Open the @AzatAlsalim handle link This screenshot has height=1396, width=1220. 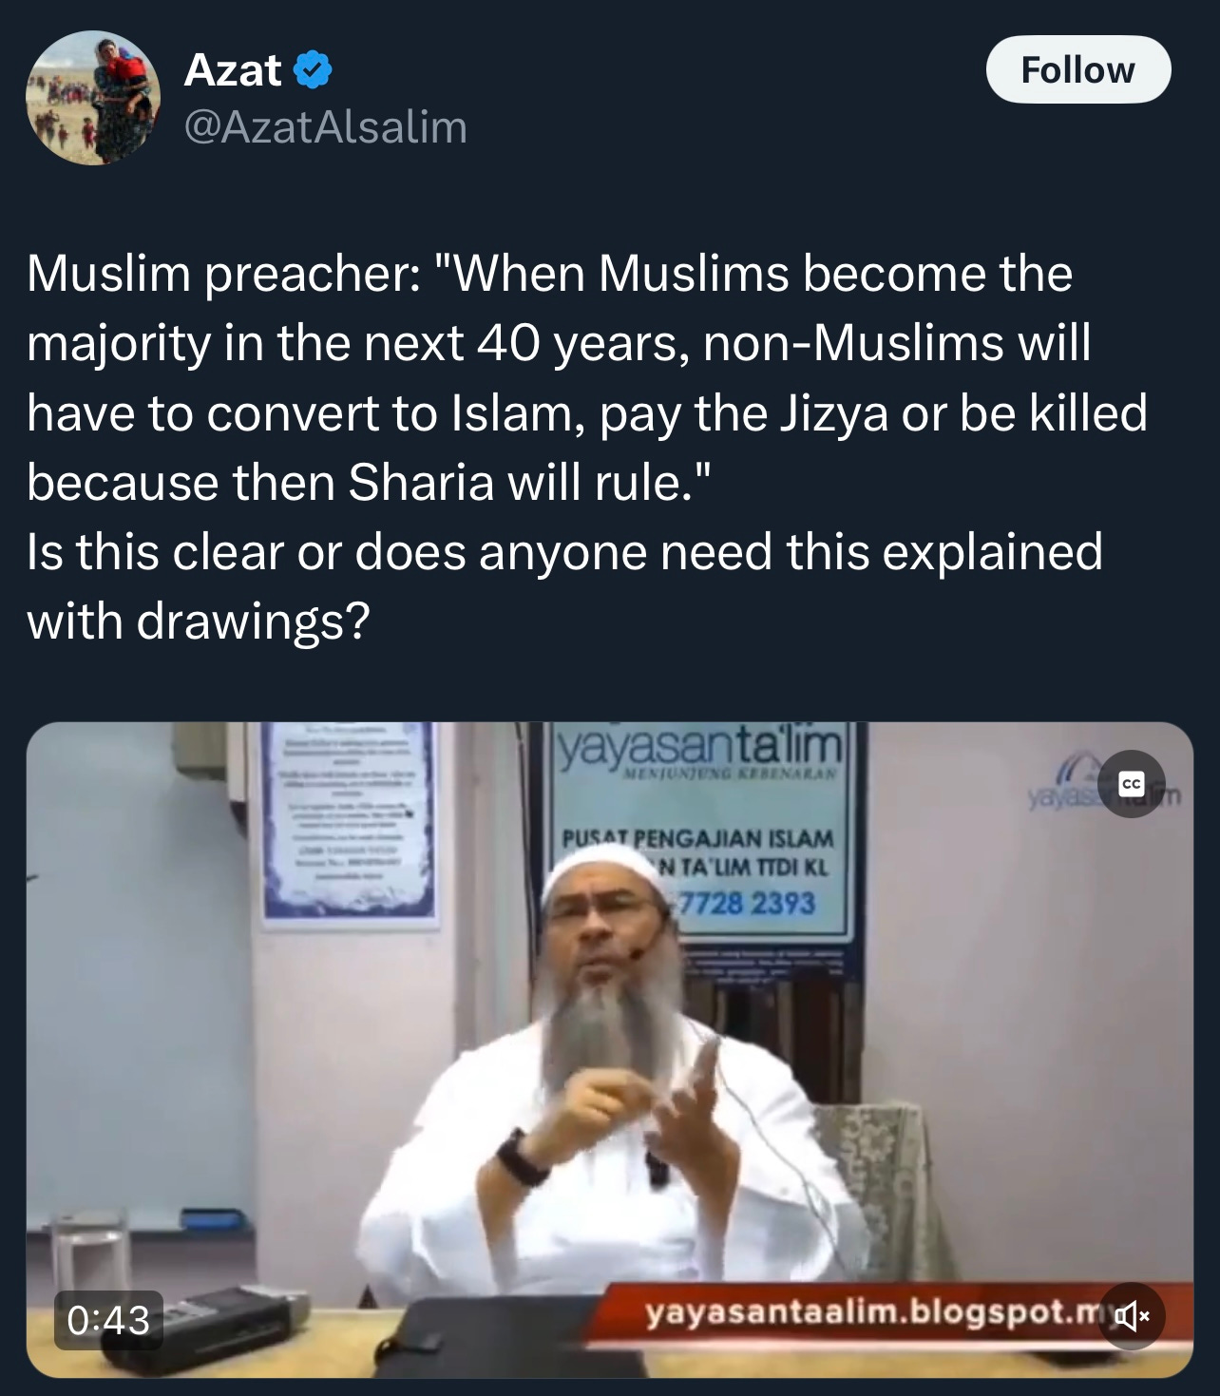click(x=325, y=126)
